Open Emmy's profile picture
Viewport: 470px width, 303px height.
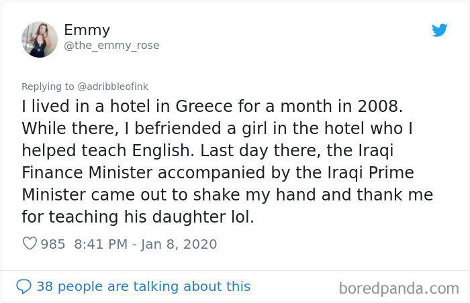click(40, 40)
